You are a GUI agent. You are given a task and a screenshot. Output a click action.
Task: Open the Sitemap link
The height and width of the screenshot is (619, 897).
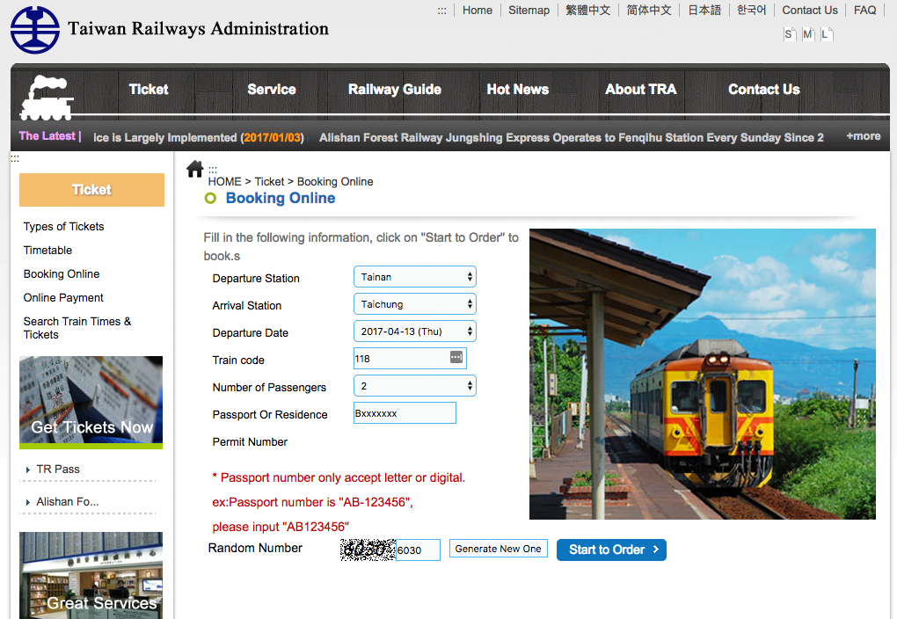(x=529, y=11)
